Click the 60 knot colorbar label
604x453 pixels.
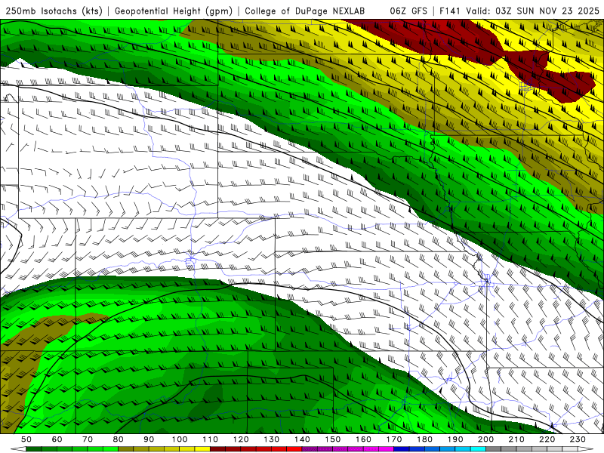(57, 439)
